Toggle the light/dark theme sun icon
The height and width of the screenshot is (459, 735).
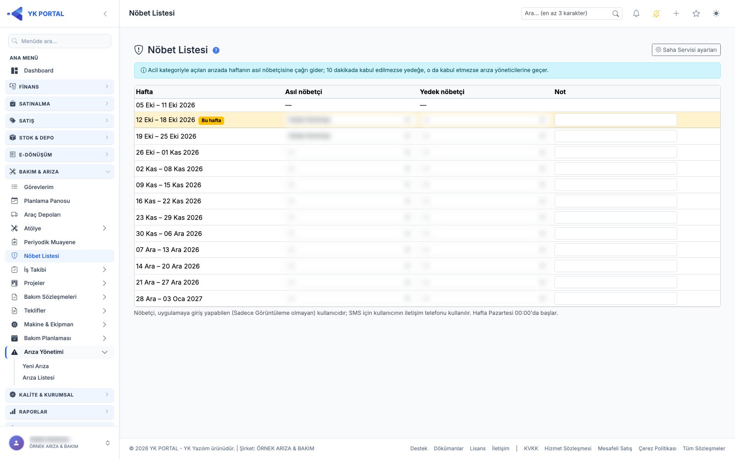pyautogui.click(x=716, y=14)
